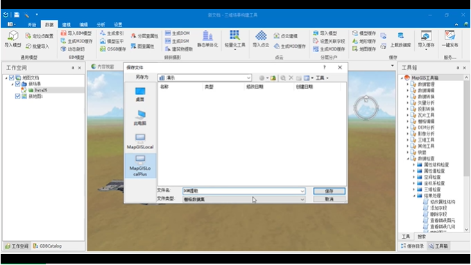This screenshot has width=471, height=265.
Task: Select MapGISLocal location in save dialog
Action: coord(140,142)
